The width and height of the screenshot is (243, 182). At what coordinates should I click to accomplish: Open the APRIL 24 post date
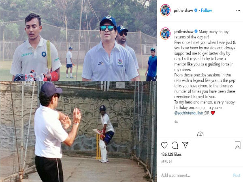click(x=166, y=161)
